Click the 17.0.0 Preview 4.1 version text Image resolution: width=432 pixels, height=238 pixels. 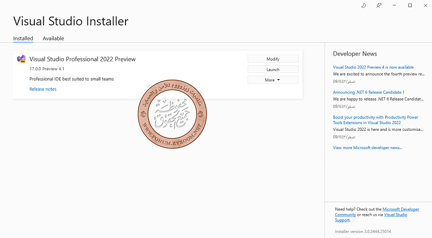click(x=47, y=69)
